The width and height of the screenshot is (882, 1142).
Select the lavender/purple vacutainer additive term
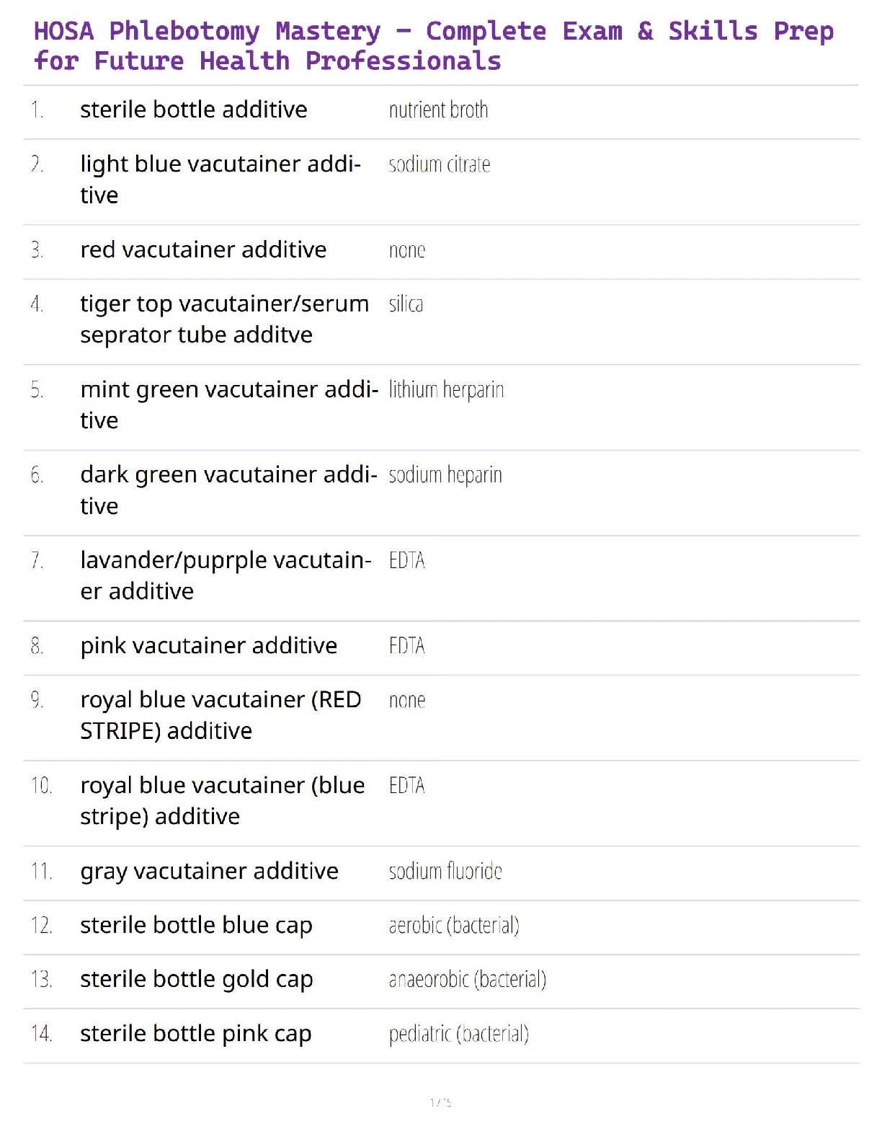click(225, 575)
